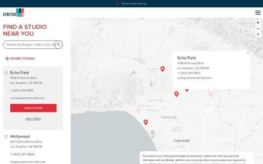Image resolution: width=263 pixels, height=164 pixels.
Task: Favorite the Echo Park studio heart
Action: [6, 73]
